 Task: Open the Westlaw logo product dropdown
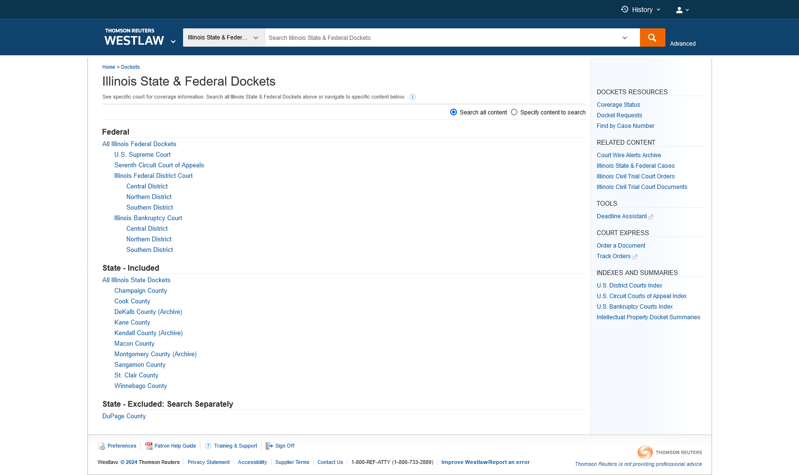tap(173, 42)
